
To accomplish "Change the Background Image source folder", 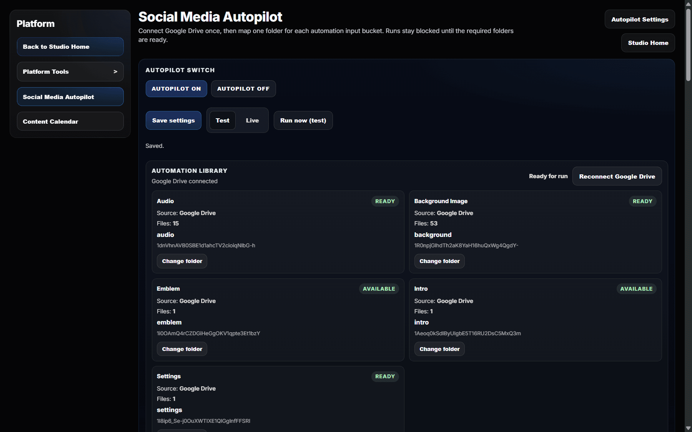I will click(x=439, y=261).
